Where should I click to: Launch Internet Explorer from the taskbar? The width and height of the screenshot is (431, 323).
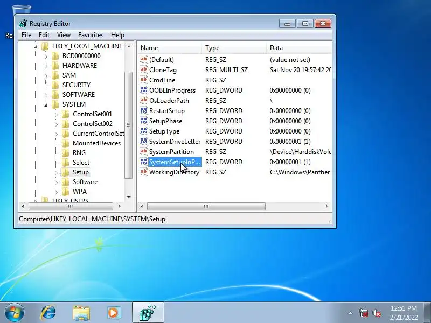pyautogui.click(x=48, y=312)
